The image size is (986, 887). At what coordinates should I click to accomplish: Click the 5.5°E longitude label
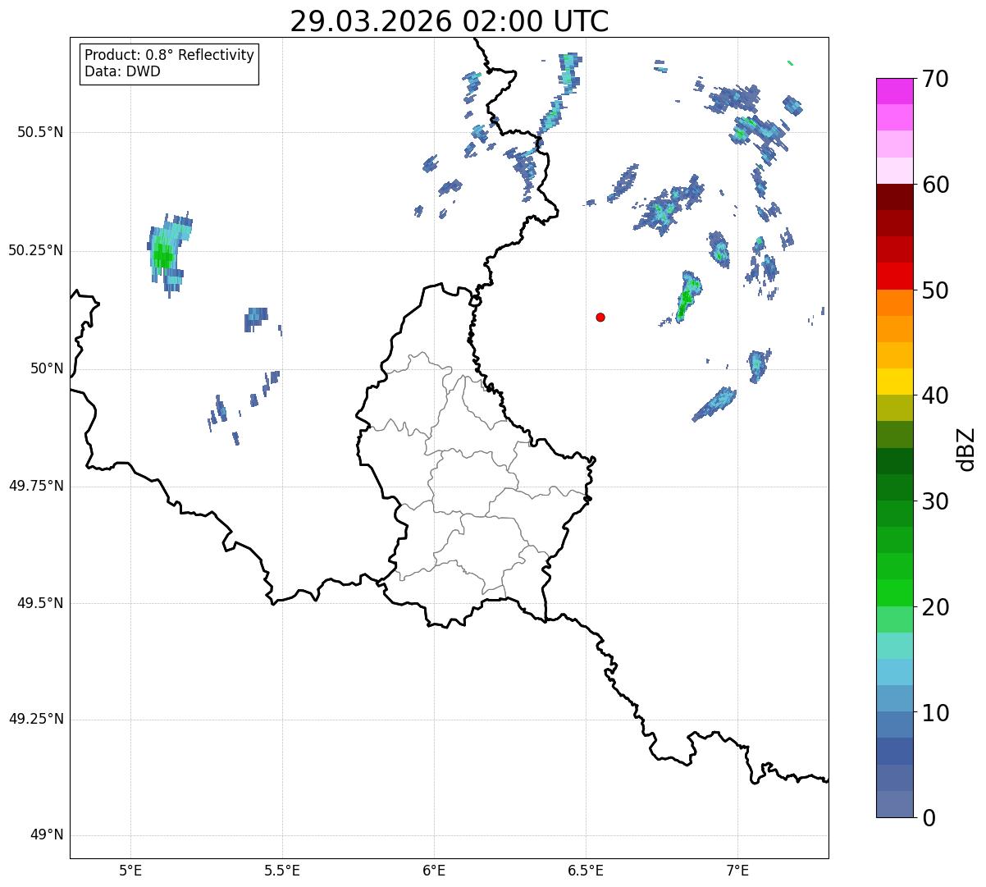coord(282,870)
